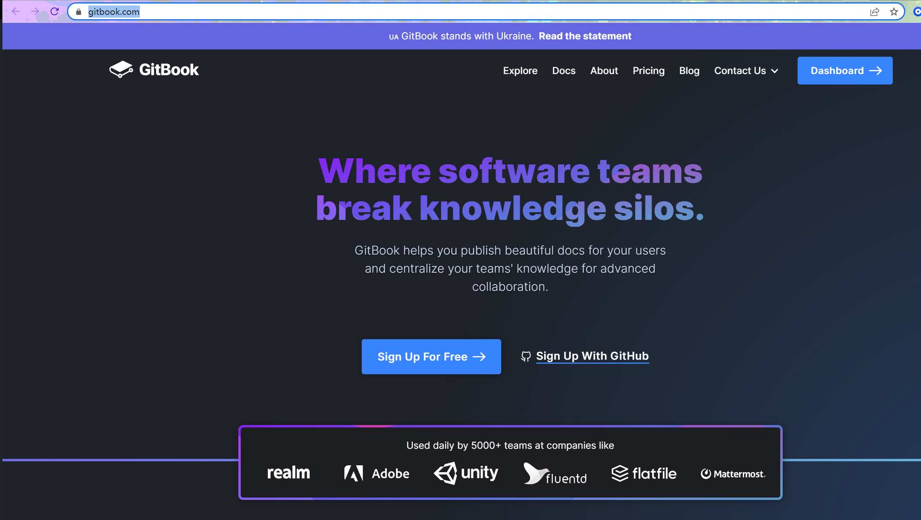Click the Sign Up For Free button
921x520 pixels.
[x=431, y=357]
